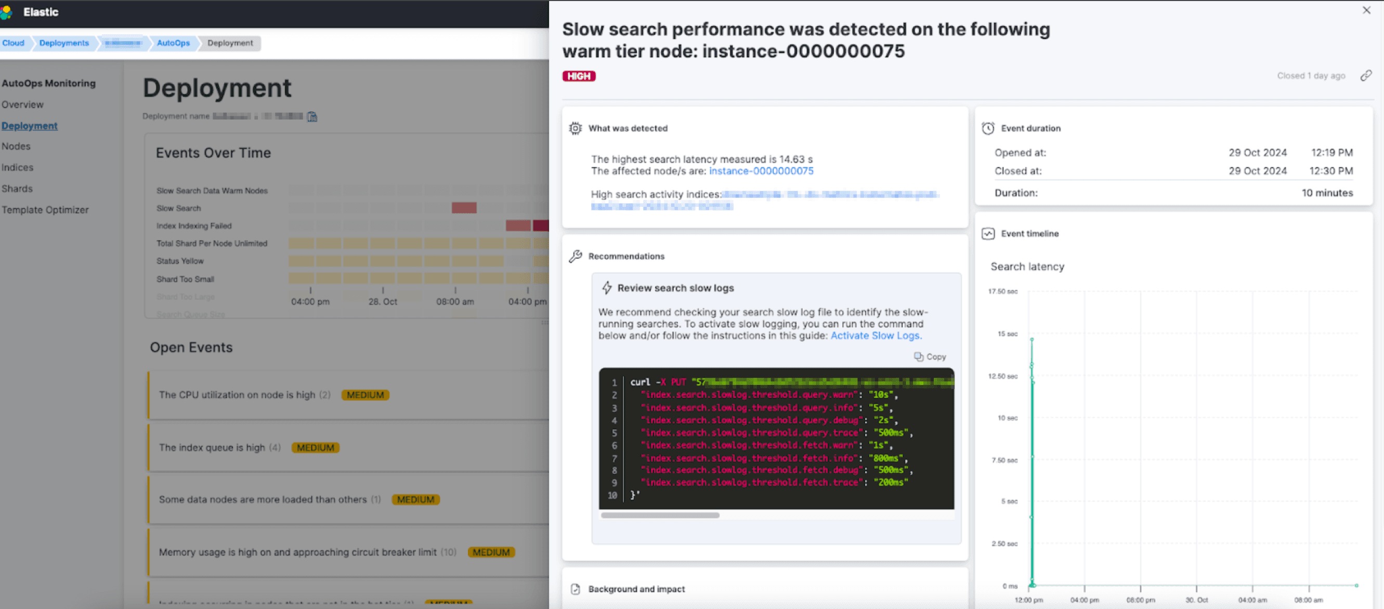The width and height of the screenshot is (1384, 609).
Task: Click the Event timeline chart icon
Action: 987,234
